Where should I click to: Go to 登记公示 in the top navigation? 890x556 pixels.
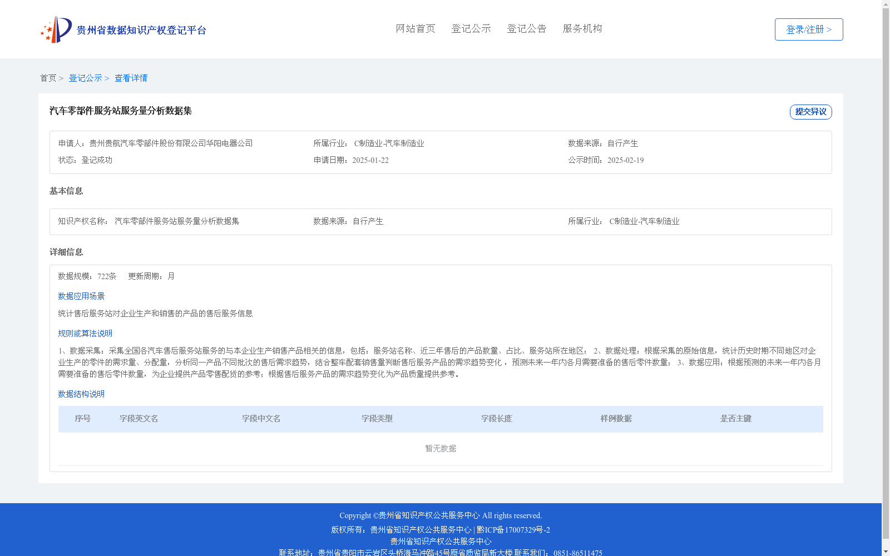[471, 28]
